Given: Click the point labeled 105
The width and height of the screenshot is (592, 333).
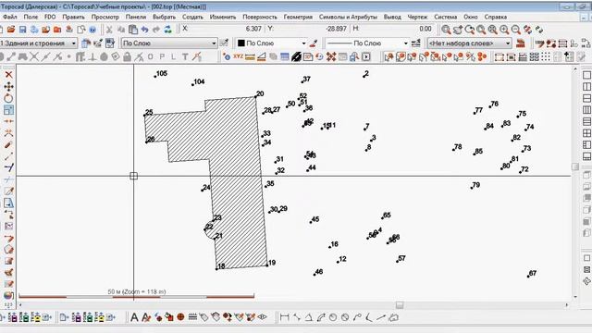Looking at the screenshot, I should 155,77.
